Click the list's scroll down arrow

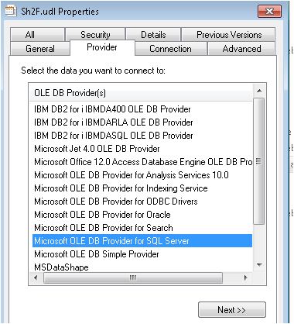(259, 265)
